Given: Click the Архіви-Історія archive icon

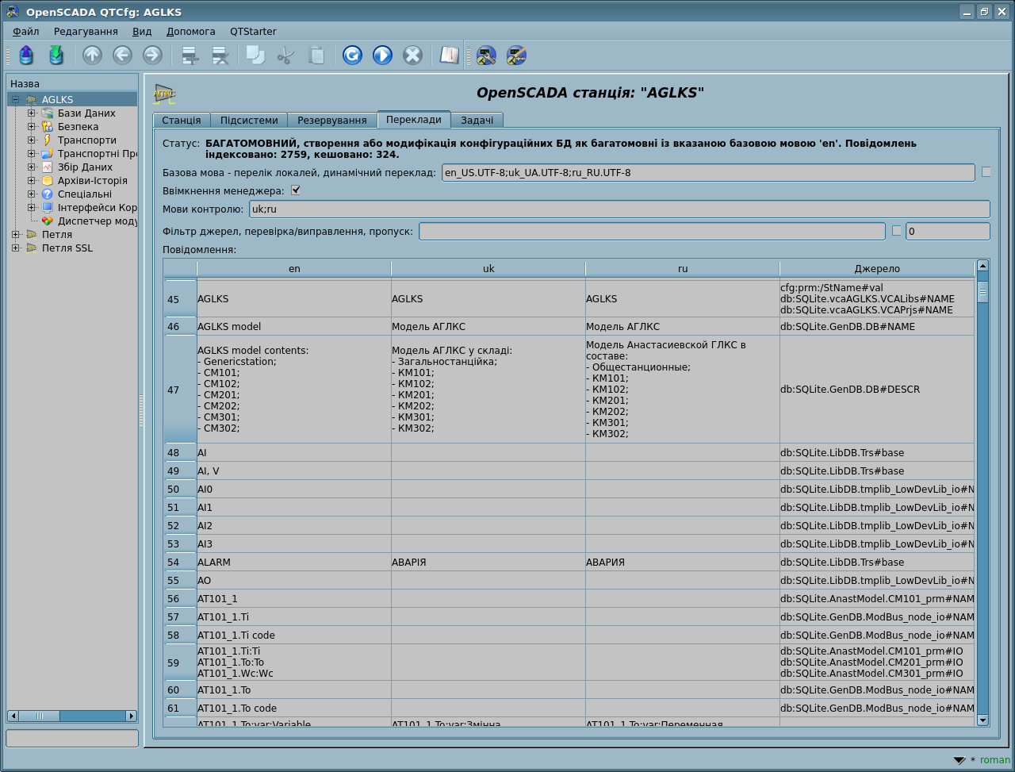Looking at the screenshot, I should tap(48, 181).
